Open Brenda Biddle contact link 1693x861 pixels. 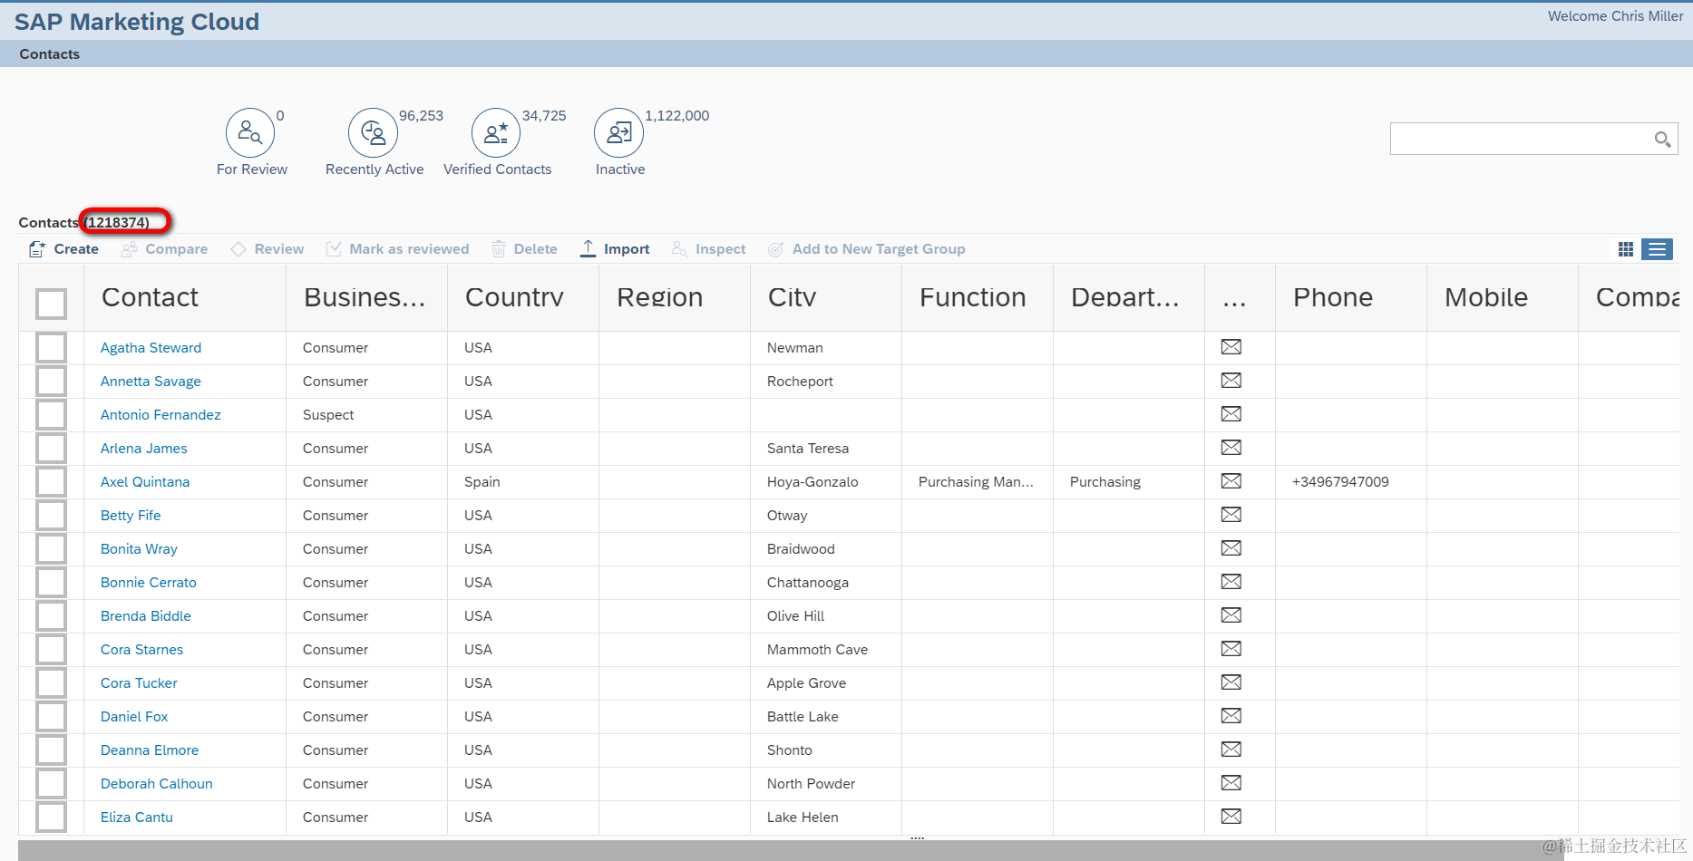coord(146,616)
